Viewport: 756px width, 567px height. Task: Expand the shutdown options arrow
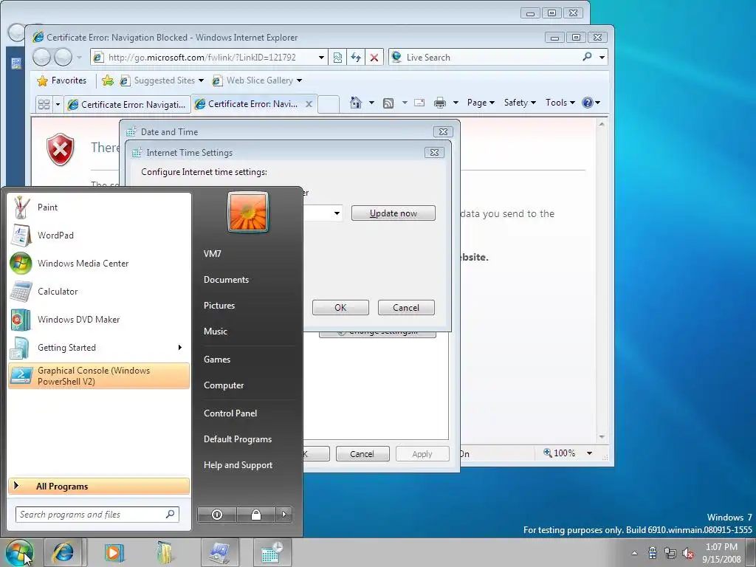click(284, 515)
